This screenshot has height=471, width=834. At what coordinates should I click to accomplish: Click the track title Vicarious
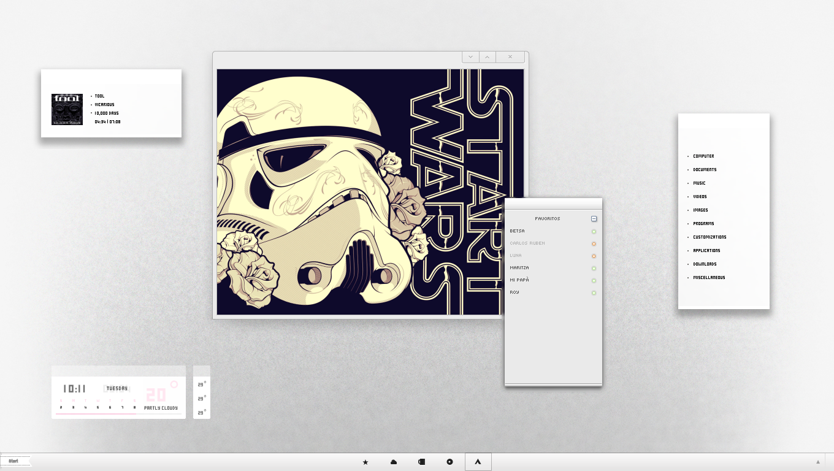[x=104, y=105]
